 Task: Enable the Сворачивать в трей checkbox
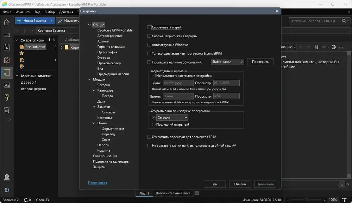(x=149, y=27)
